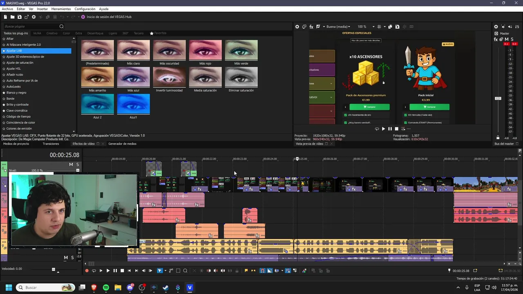
Task: Filter plugins by Color category
Action: point(66,33)
